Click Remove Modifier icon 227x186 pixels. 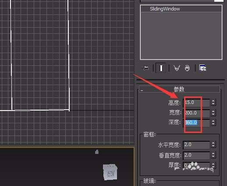(x=187, y=68)
